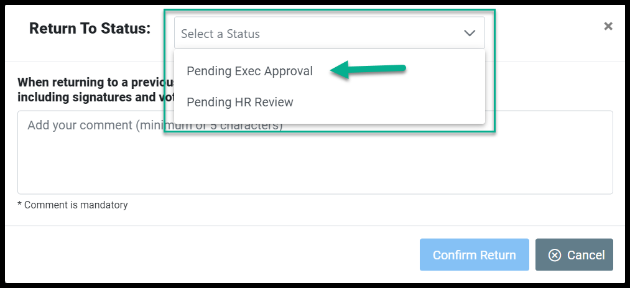Click the circled X icon inside Cancel
Image resolution: width=630 pixels, height=288 pixels.
tap(555, 255)
